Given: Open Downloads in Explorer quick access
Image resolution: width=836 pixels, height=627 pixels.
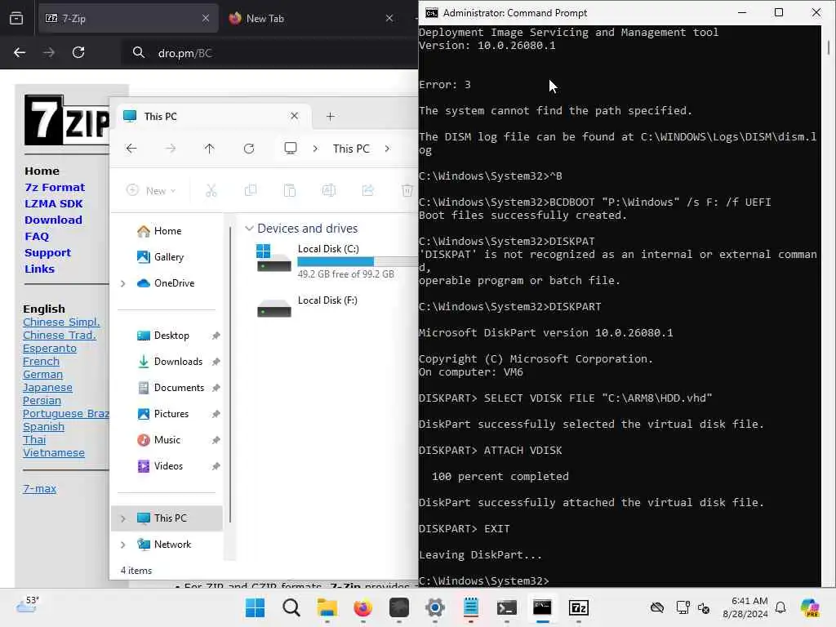Looking at the screenshot, I should tap(177, 362).
